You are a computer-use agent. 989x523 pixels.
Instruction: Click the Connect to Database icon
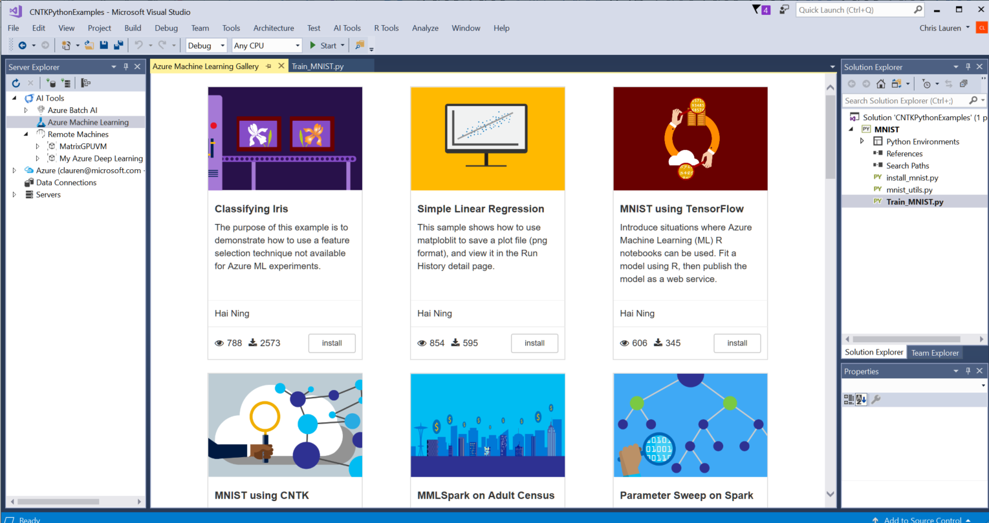(x=51, y=83)
